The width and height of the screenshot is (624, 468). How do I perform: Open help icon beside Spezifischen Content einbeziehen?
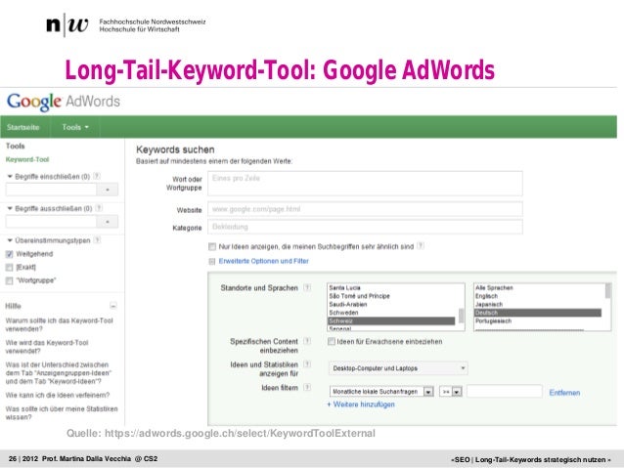307,341
